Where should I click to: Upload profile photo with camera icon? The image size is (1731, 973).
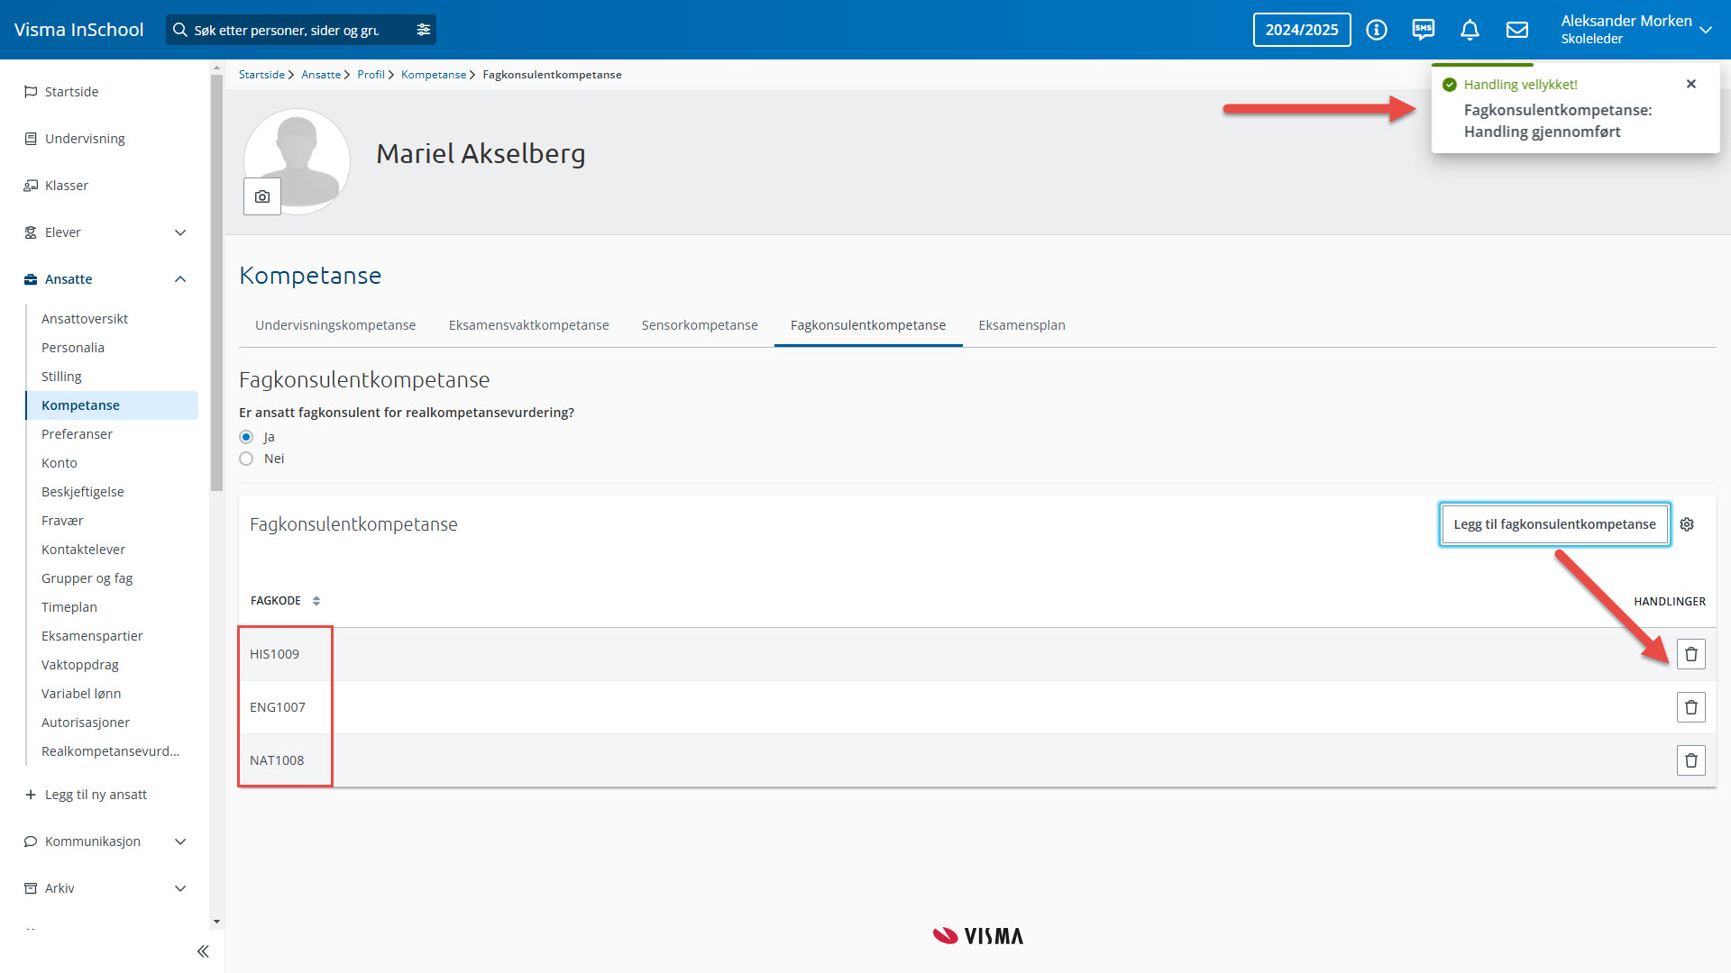pos(262,196)
